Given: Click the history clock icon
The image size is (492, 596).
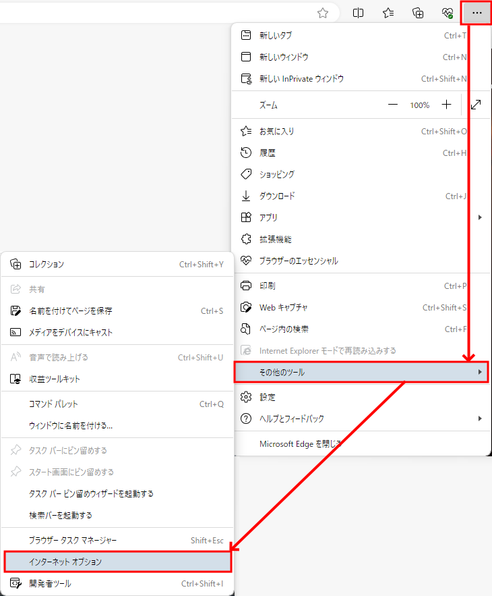Looking at the screenshot, I should 246,153.
